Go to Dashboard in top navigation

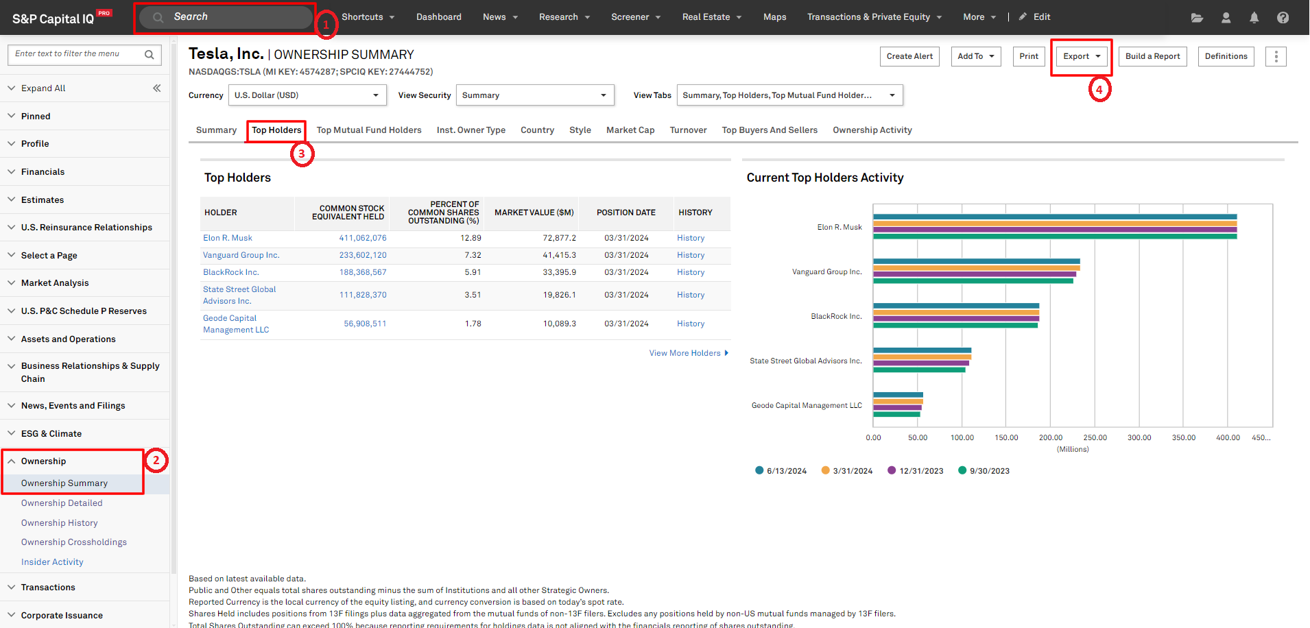tap(439, 17)
